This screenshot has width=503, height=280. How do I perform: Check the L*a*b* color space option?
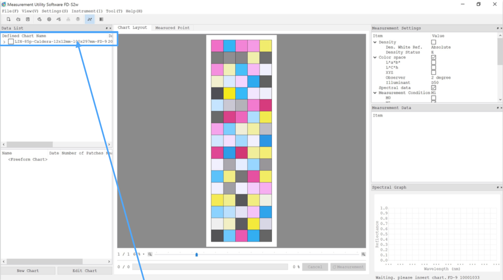coord(433,63)
